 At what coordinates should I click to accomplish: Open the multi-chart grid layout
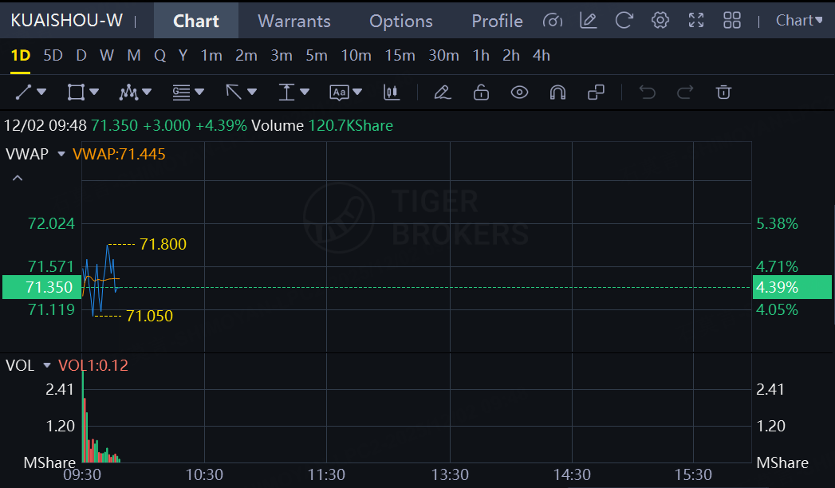(731, 21)
